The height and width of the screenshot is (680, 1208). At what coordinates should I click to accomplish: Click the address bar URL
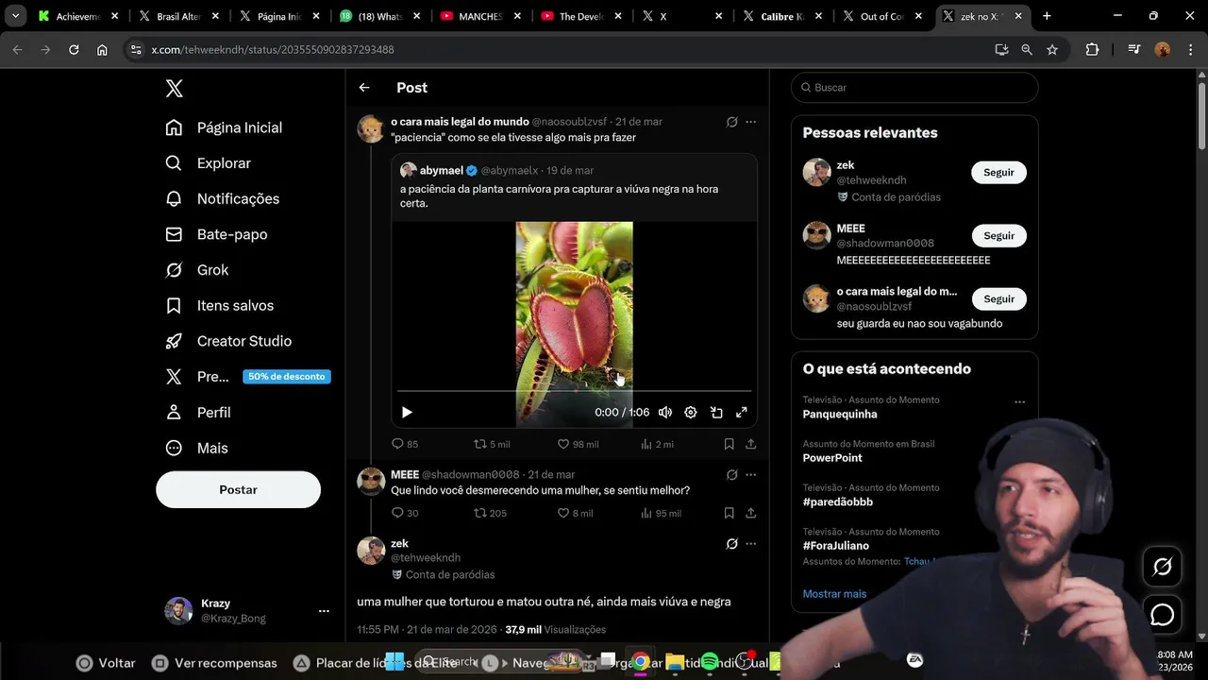coord(273,50)
